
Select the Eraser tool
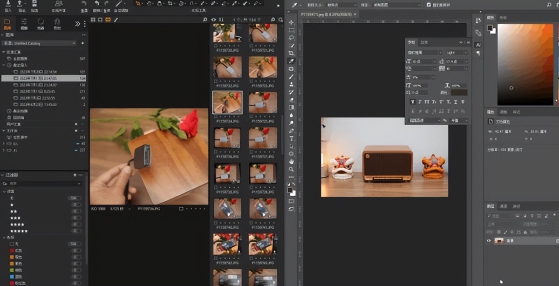click(x=292, y=99)
